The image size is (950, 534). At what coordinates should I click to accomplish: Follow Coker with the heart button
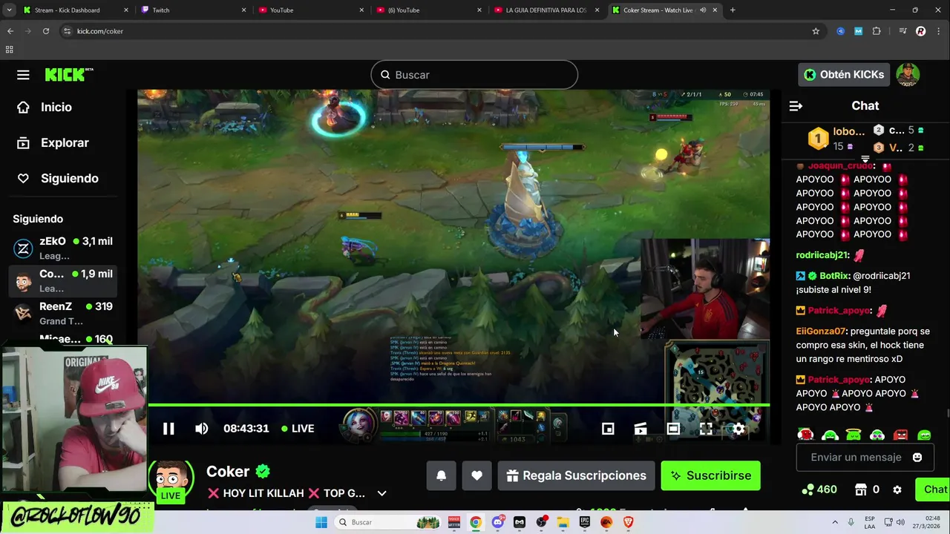coord(476,475)
